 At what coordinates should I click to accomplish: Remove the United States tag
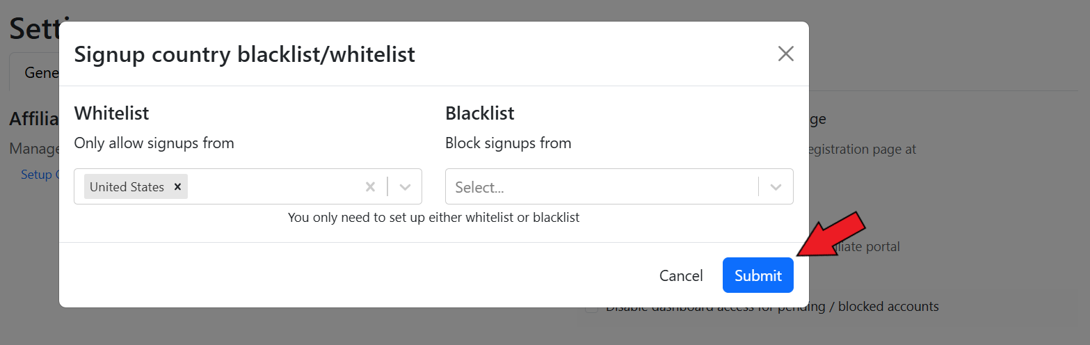pos(177,186)
